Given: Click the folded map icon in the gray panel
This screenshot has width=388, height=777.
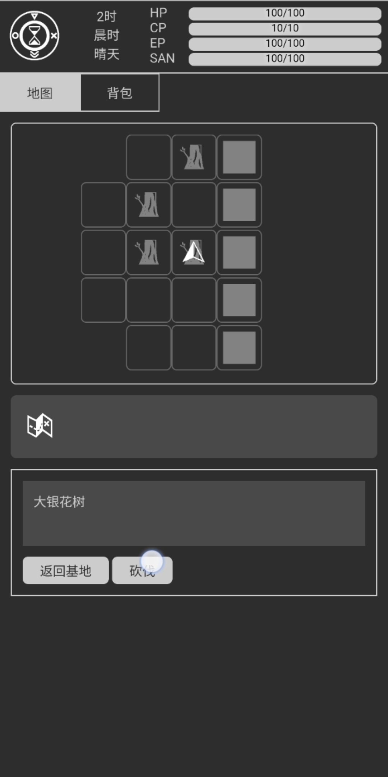Looking at the screenshot, I should [40, 426].
